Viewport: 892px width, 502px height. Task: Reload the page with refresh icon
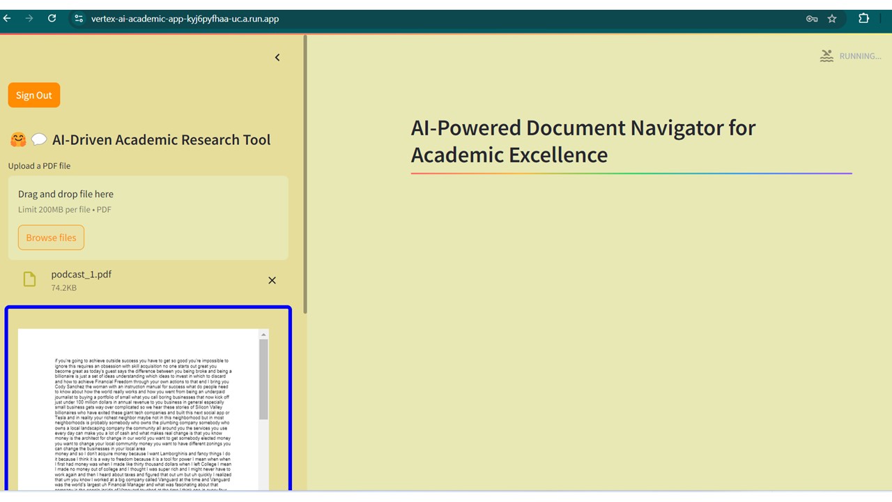[52, 19]
